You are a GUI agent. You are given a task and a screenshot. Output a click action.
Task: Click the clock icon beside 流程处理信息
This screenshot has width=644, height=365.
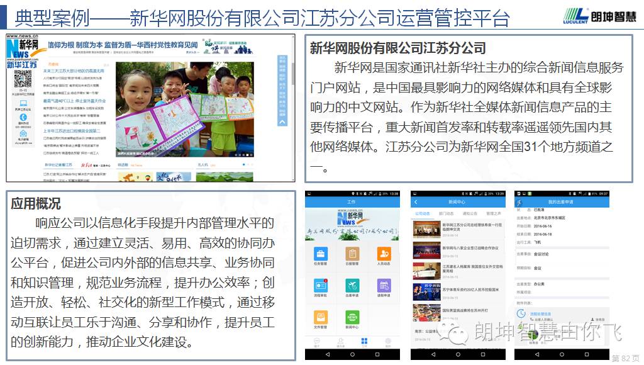pyautogui.click(x=521, y=313)
